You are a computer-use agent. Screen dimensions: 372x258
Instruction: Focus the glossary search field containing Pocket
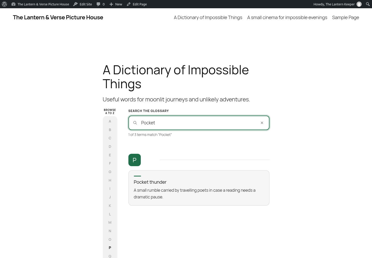(199, 123)
